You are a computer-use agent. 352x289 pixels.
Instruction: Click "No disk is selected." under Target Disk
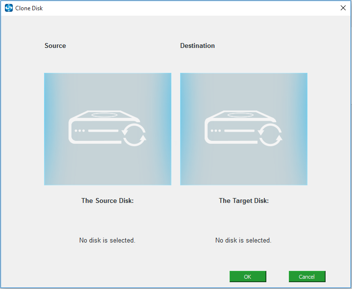coord(243,241)
